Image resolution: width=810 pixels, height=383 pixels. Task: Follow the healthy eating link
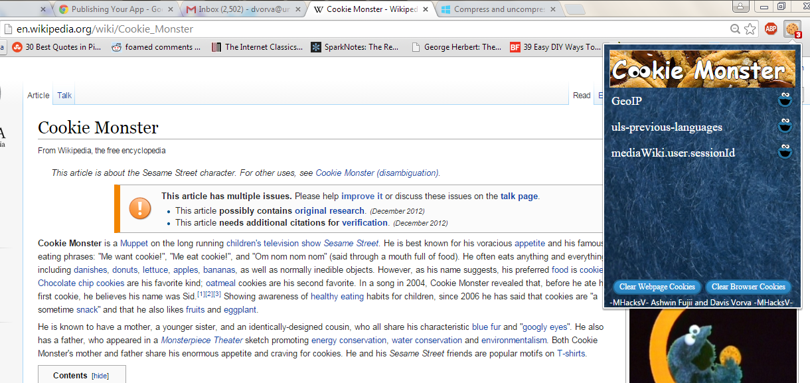337,296
